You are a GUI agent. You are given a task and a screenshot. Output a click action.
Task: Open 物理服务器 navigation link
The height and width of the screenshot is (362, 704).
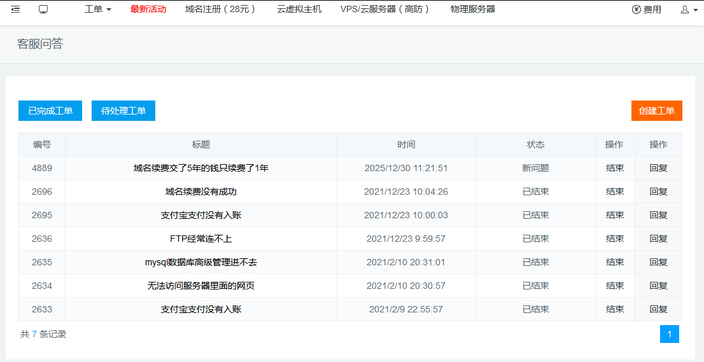[x=472, y=10]
